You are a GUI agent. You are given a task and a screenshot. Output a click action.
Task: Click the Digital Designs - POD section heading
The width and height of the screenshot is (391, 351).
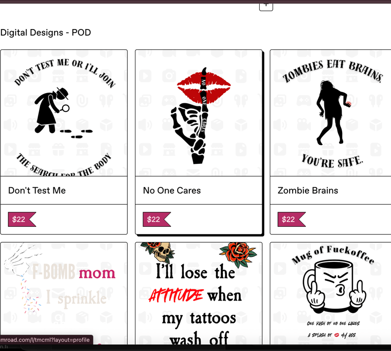[46, 33]
